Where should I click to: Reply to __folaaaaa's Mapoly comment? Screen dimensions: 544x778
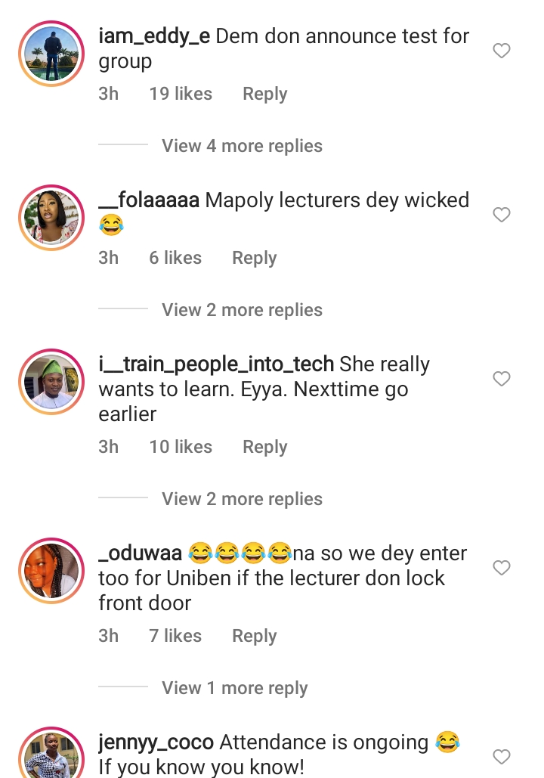(x=255, y=259)
